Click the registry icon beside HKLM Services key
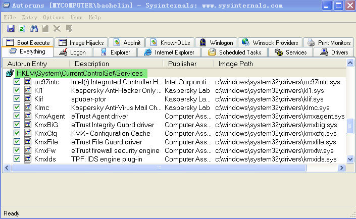 (x=10, y=73)
